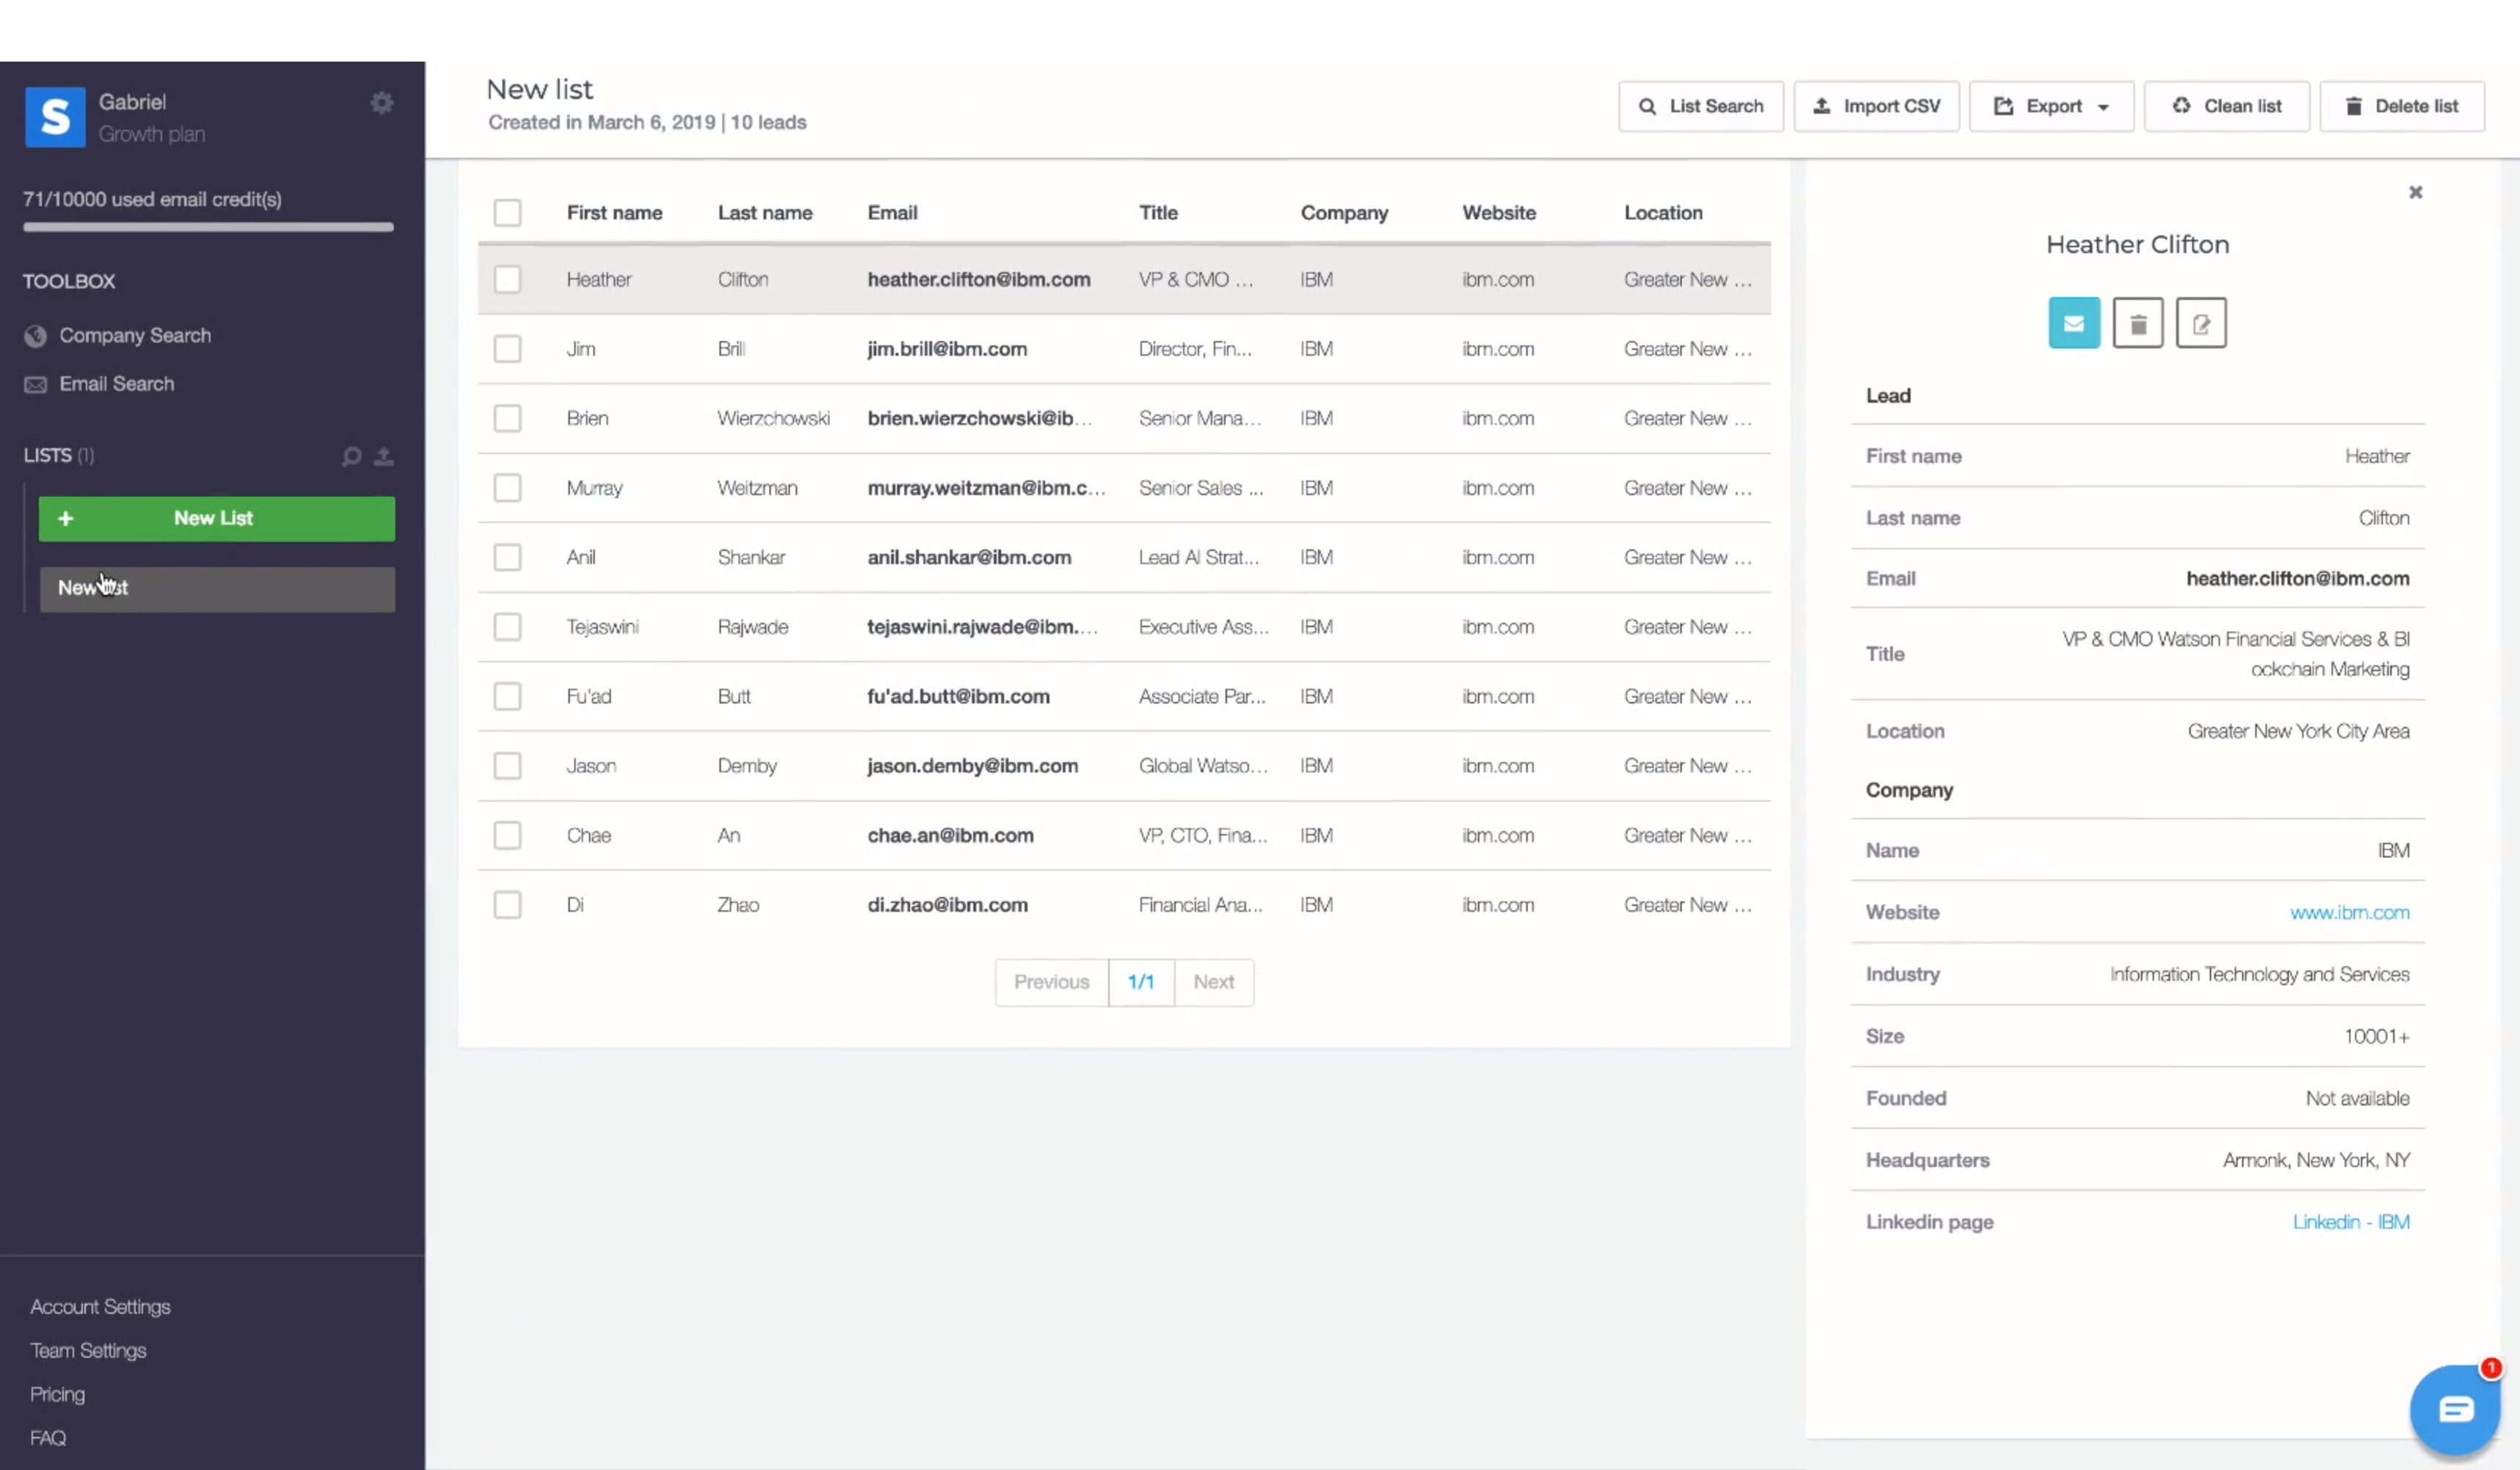
Task: Click the trash icon in lead detail panel
Action: [2137, 323]
